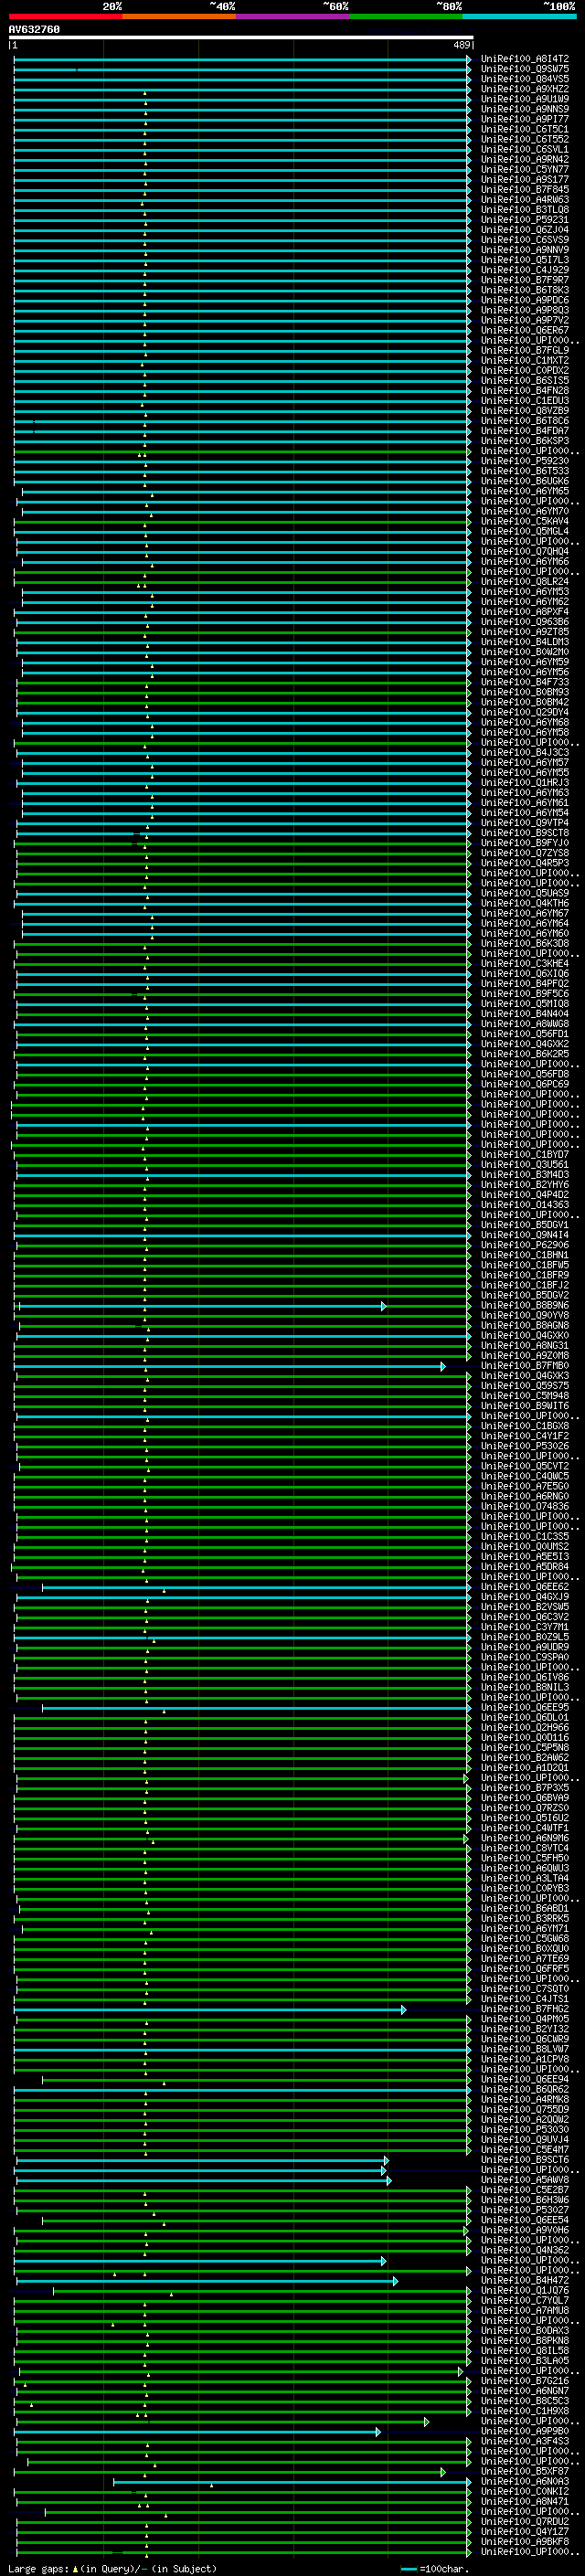The height and width of the screenshot is (2576, 585).
Task: Select the UniRef100_O74836 label
Action: 524,1506
